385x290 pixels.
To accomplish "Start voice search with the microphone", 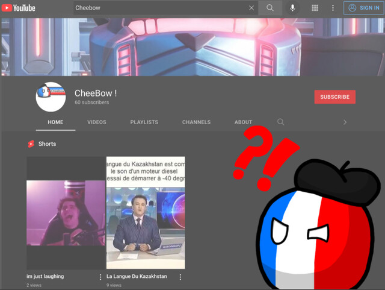I will pyautogui.click(x=292, y=8).
